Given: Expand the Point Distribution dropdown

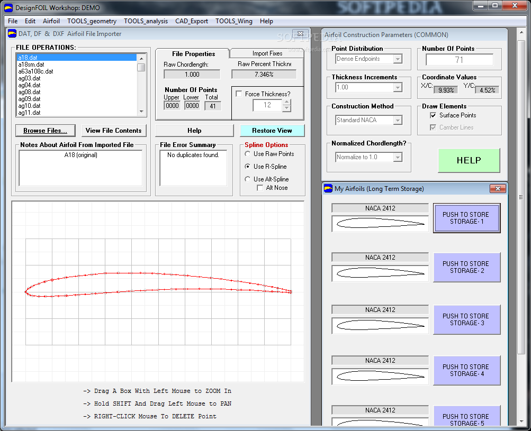Looking at the screenshot, I should (398, 59).
